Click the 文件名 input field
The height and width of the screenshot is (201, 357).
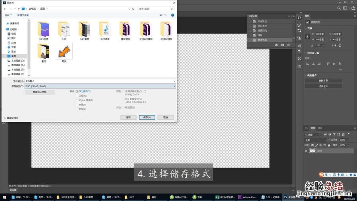coord(100,81)
